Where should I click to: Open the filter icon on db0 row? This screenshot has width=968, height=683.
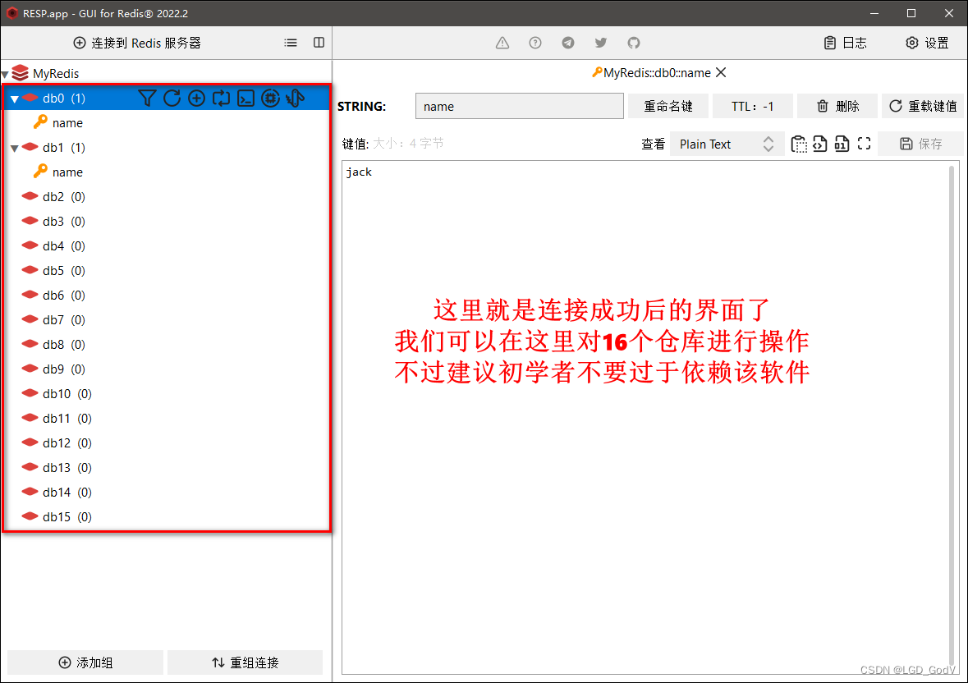click(x=147, y=99)
